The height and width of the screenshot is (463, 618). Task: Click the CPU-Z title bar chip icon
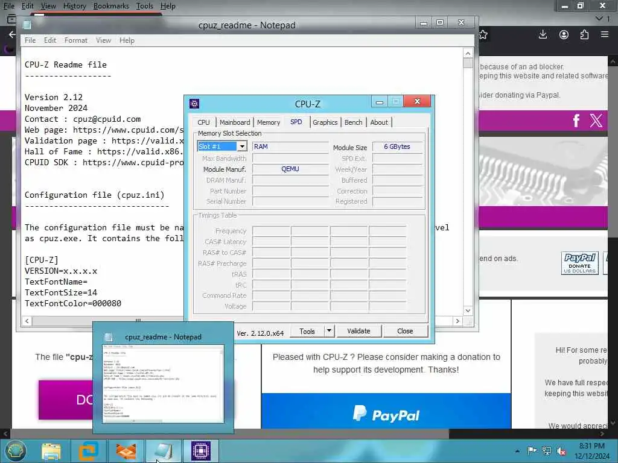194,104
